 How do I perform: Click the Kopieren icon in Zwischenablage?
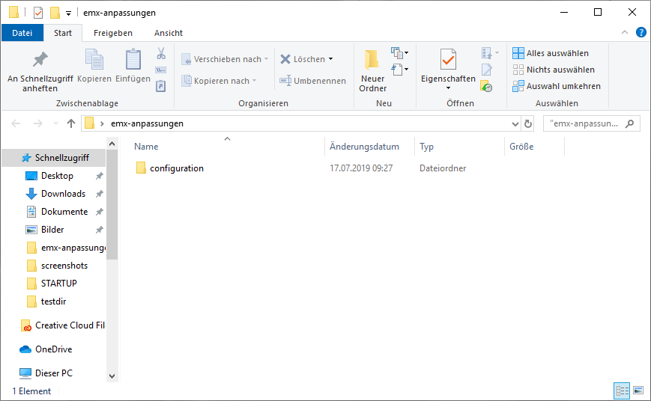click(x=94, y=59)
